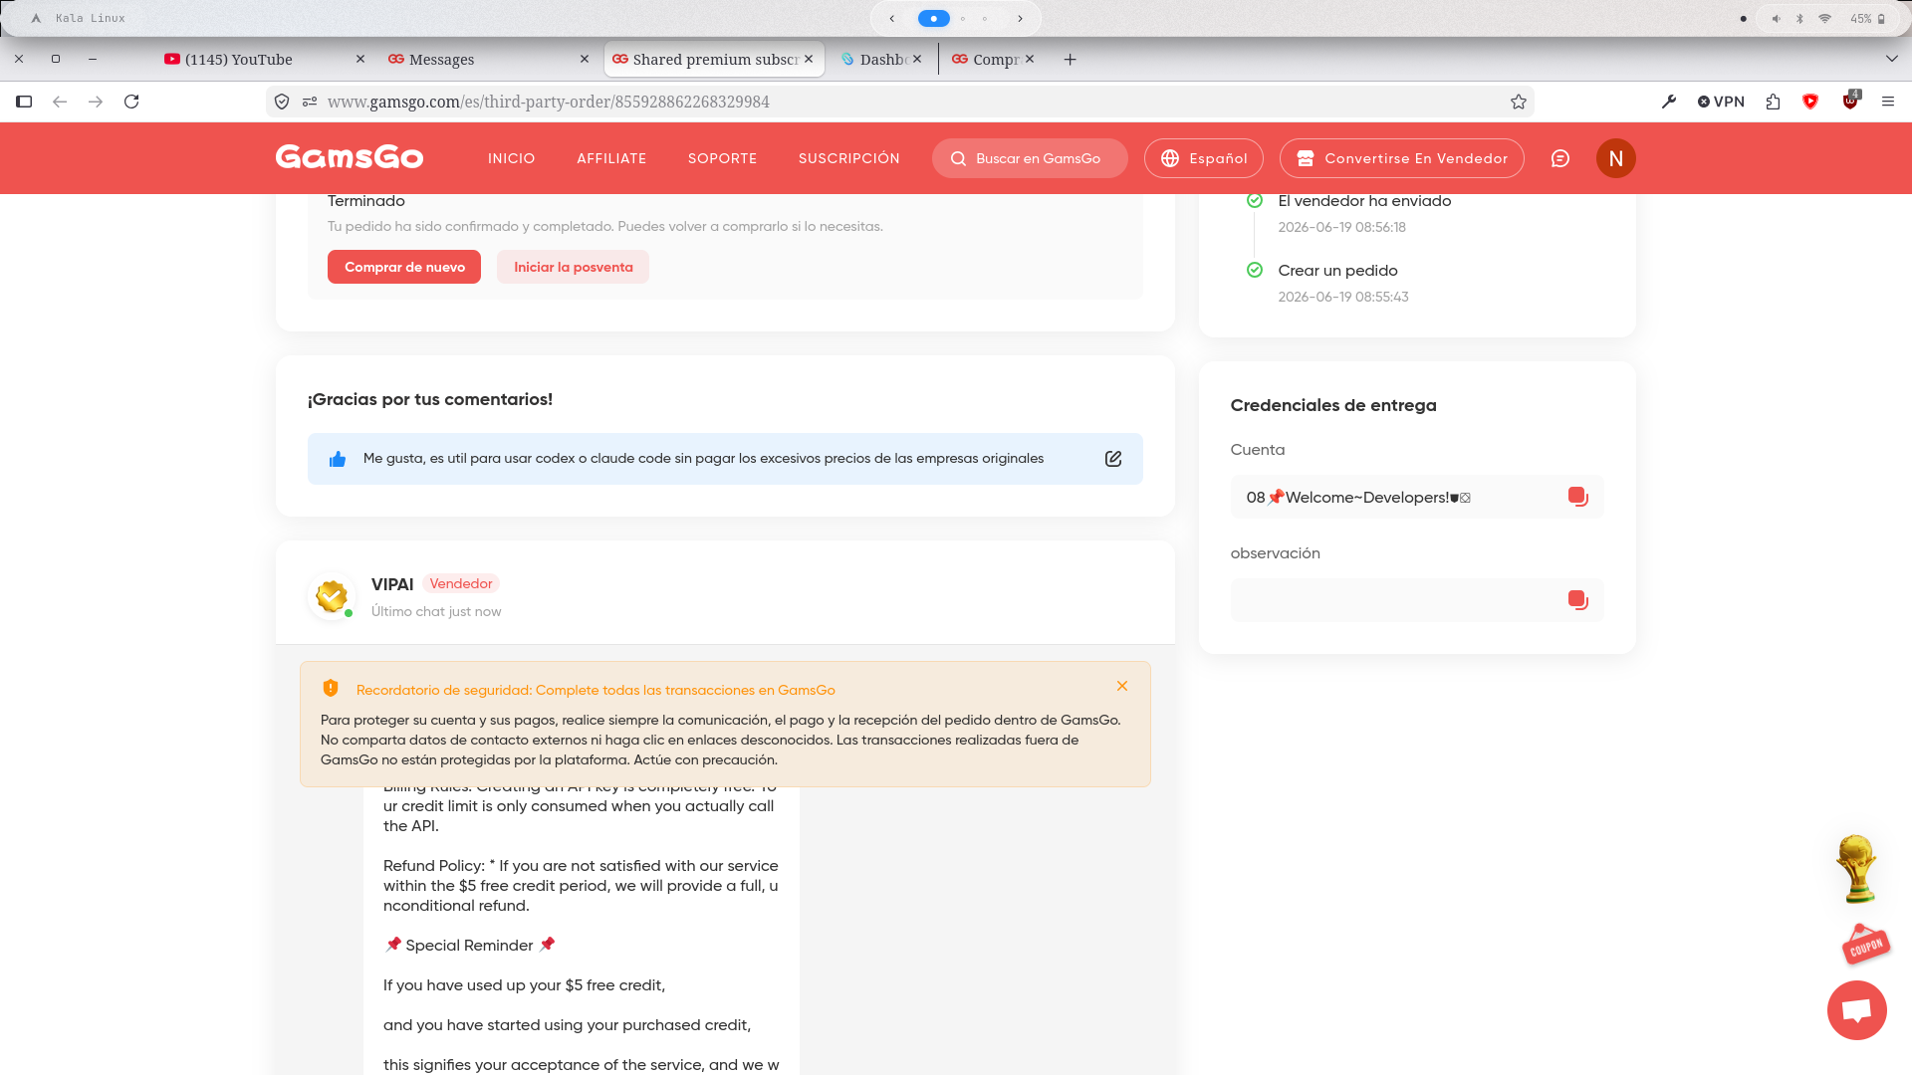Reload the current page
This screenshot has width=1912, height=1075.
[x=131, y=102]
